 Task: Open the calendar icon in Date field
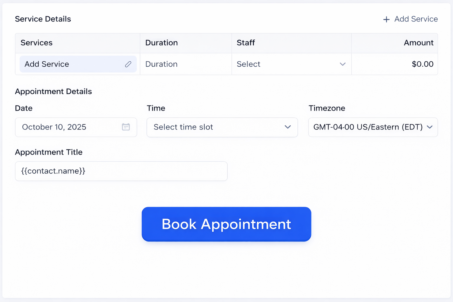pos(126,127)
